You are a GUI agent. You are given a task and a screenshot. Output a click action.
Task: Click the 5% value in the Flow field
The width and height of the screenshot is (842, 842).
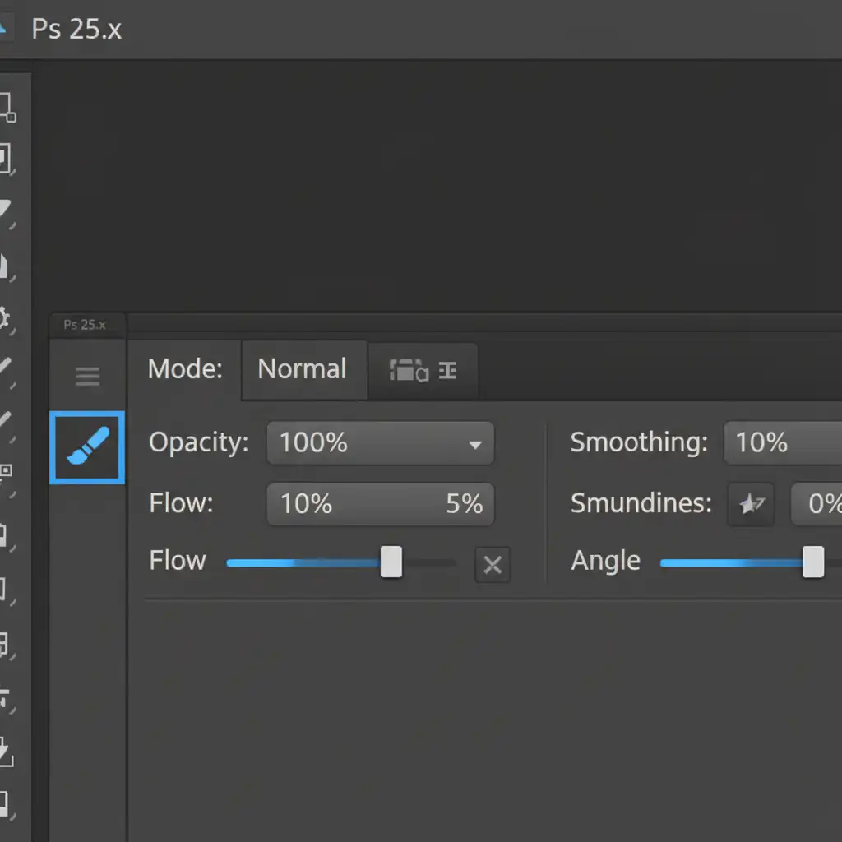point(464,504)
